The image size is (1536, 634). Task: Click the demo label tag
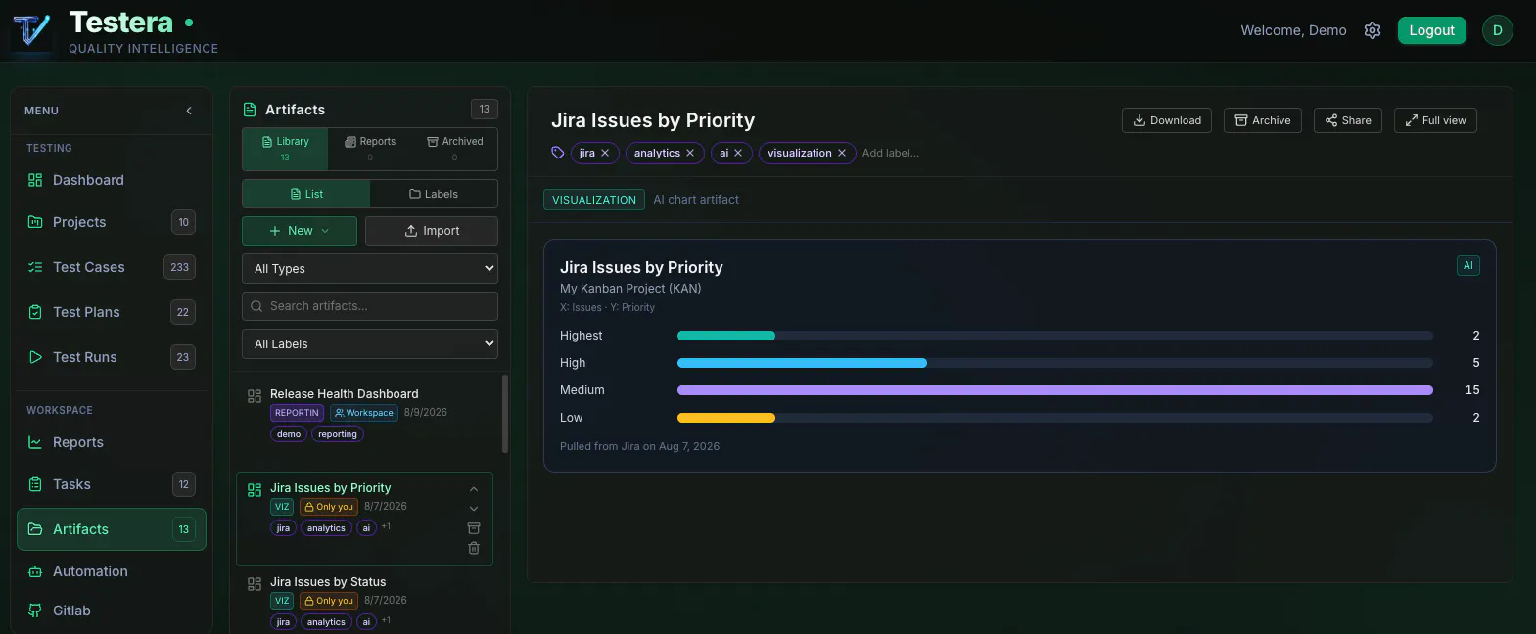click(x=289, y=434)
